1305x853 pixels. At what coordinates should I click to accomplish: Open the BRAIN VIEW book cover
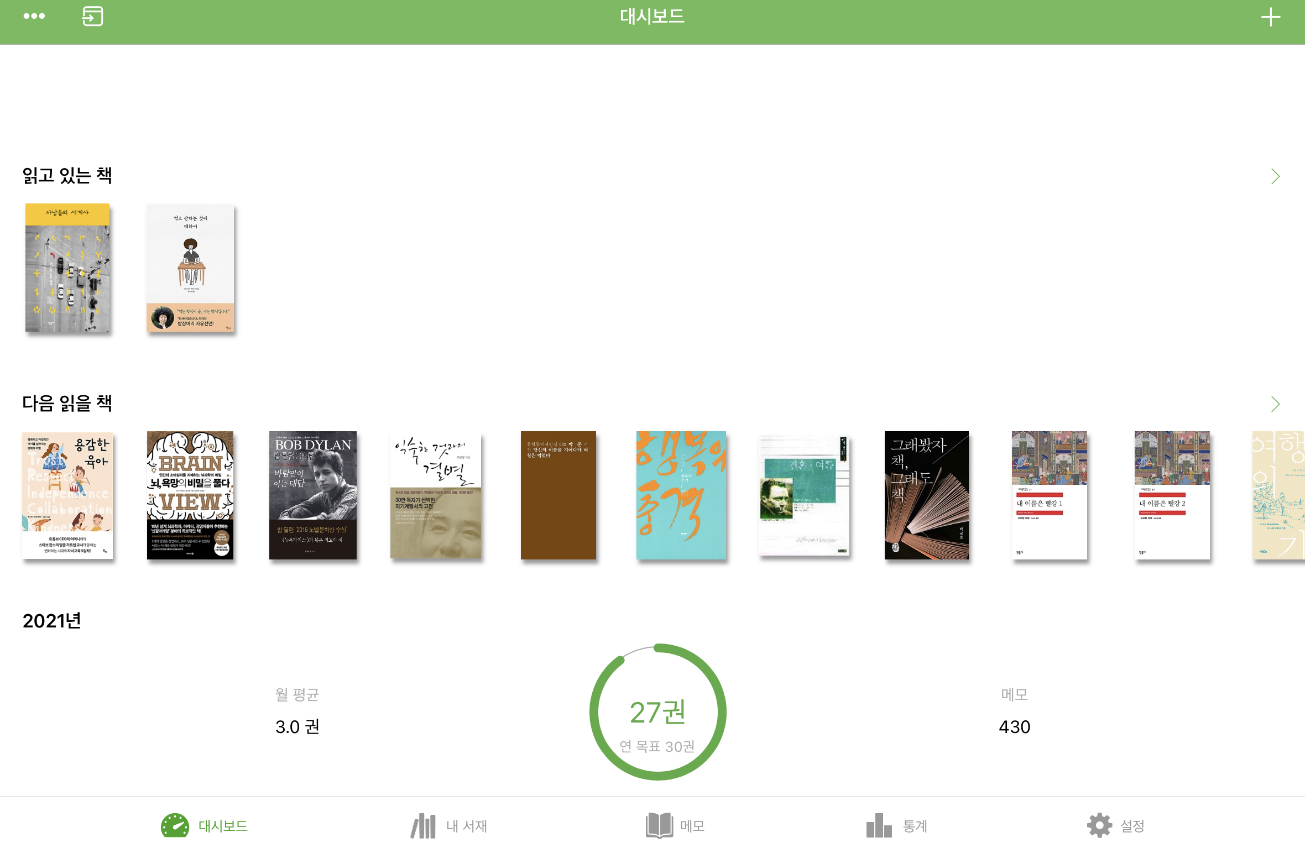click(x=190, y=495)
